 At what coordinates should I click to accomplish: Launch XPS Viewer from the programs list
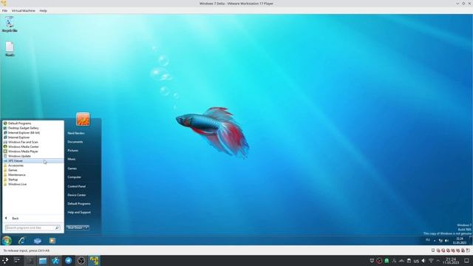pyautogui.click(x=33, y=161)
